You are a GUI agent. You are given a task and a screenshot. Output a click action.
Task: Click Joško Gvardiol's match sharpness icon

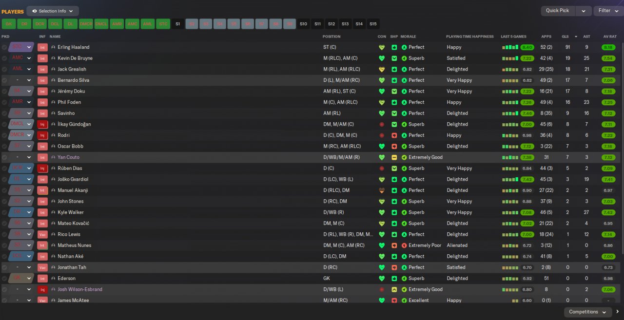394,179
